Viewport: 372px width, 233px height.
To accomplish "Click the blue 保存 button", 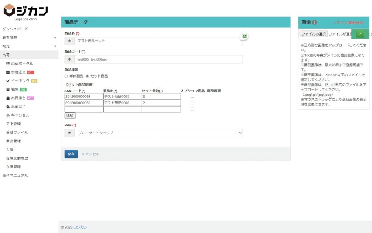I will coord(71,154).
